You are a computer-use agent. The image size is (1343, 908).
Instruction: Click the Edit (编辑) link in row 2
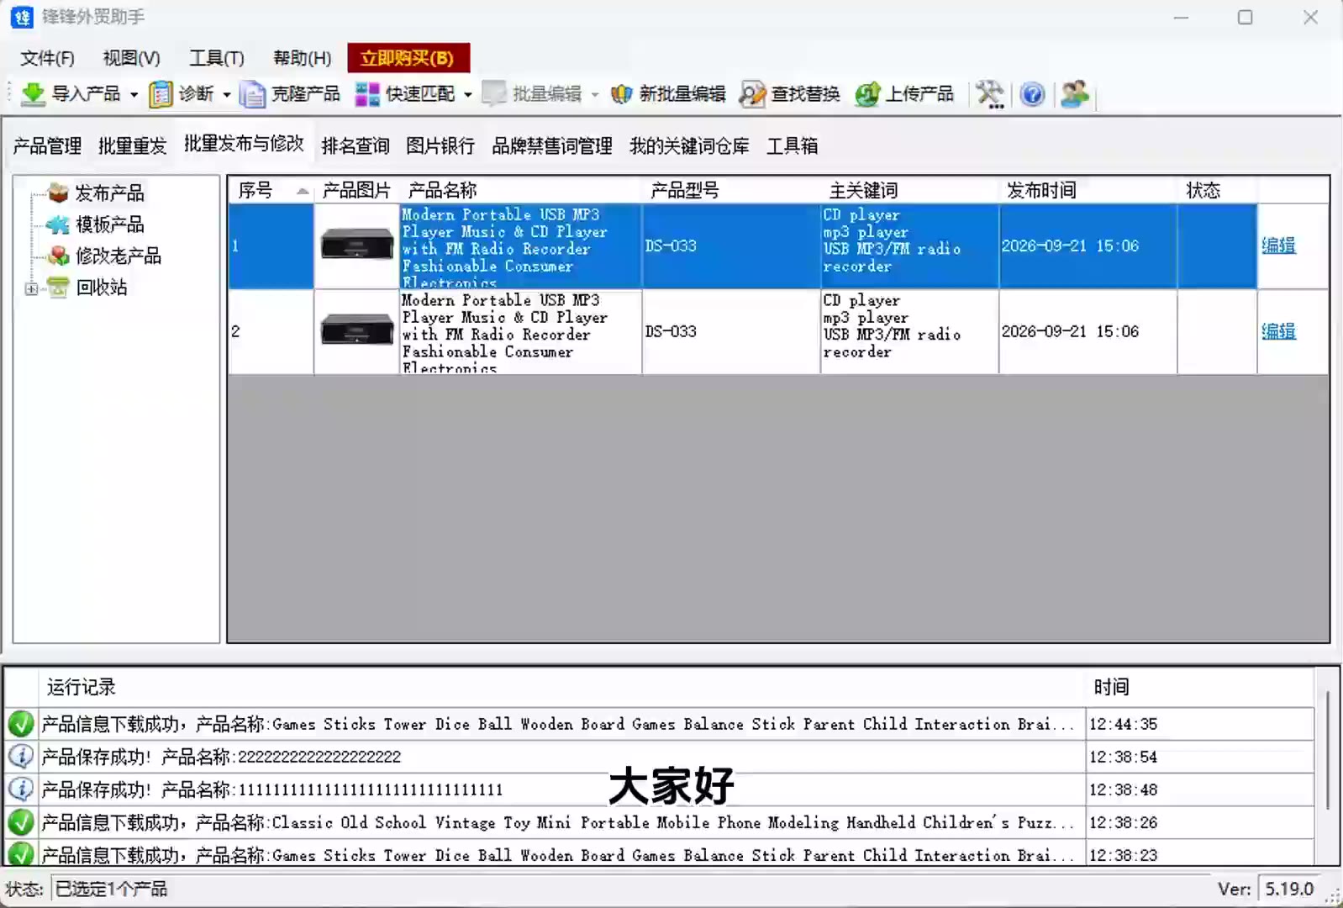(1278, 331)
